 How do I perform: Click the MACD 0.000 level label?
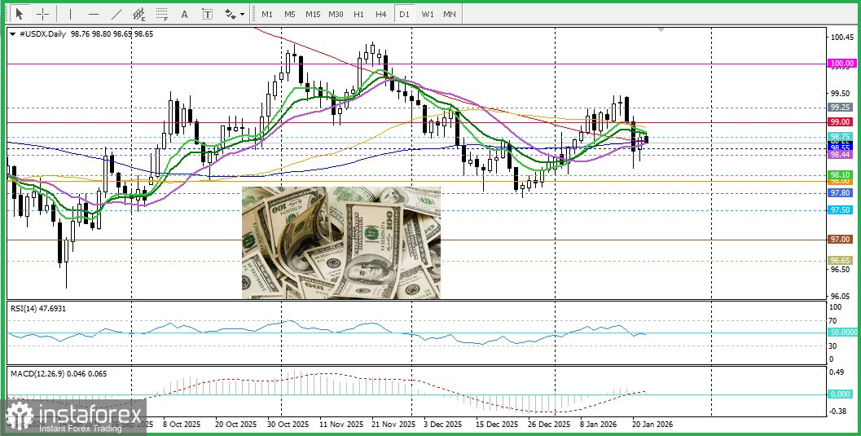pyautogui.click(x=841, y=394)
